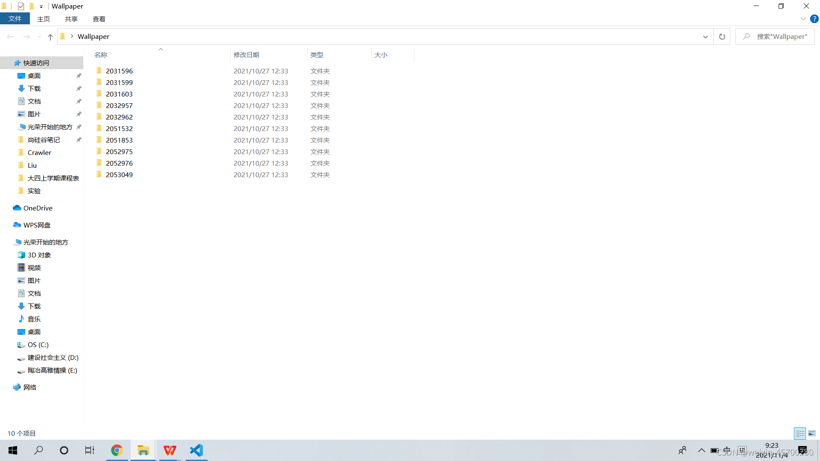Select folder 2051853
The height and width of the screenshot is (461, 820).
(x=119, y=140)
